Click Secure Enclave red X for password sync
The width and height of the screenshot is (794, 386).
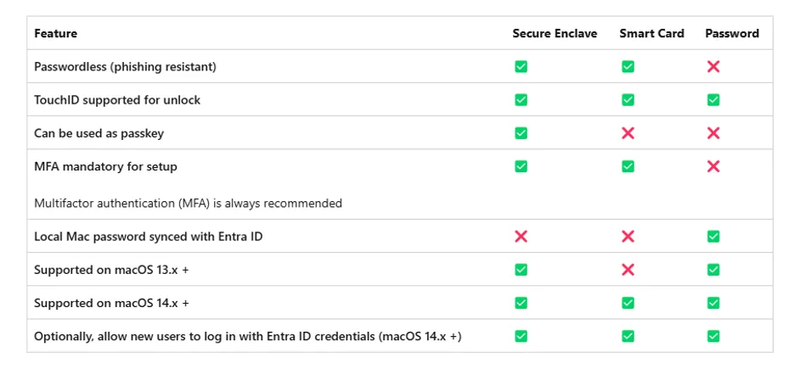click(521, 237)
